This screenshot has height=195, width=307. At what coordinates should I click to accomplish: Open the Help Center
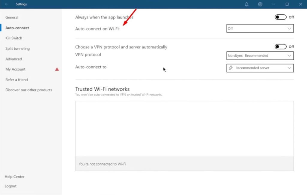pos(14,176)
